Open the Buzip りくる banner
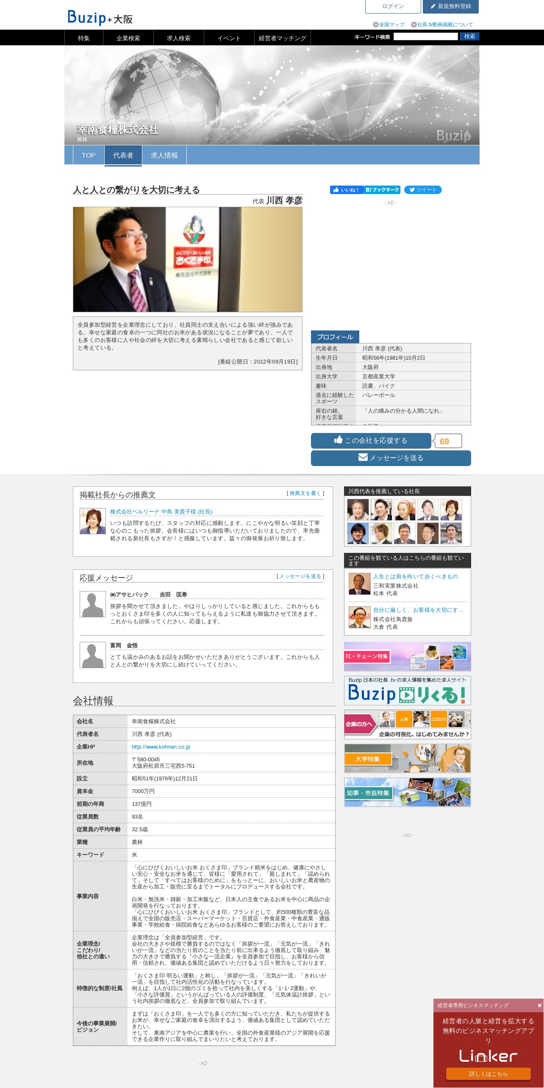 (x=408, y=691)
